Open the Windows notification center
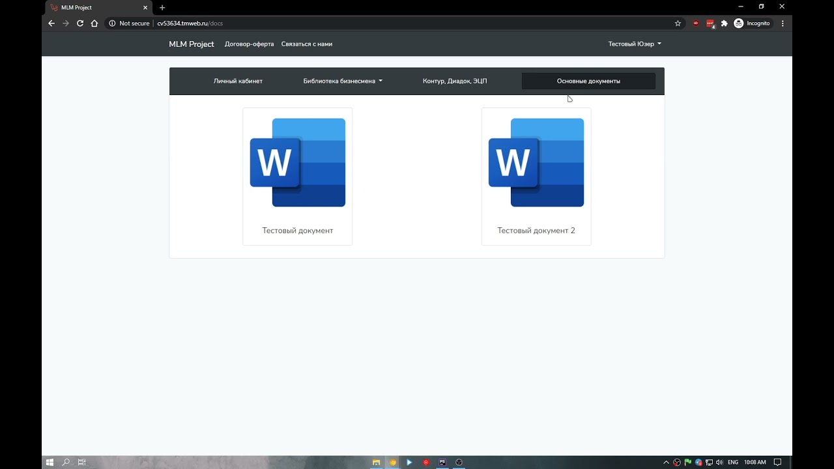 pos(777,462)
